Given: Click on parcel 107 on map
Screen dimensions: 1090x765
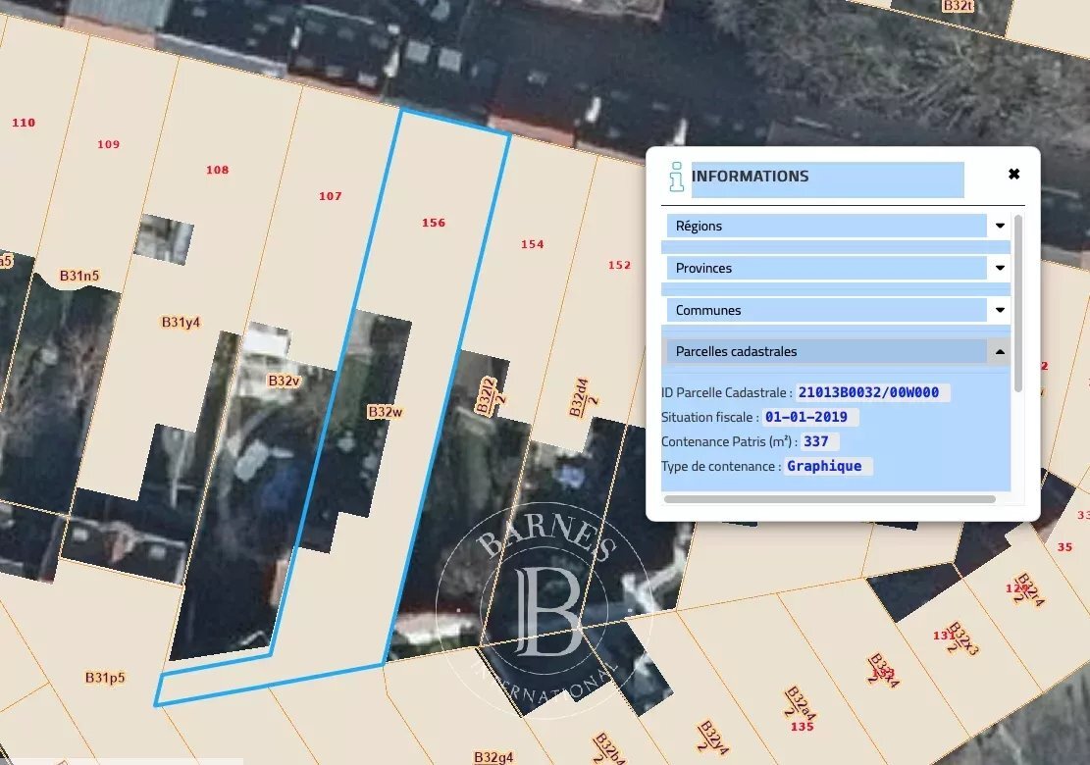Looking at the screenshot, I should [330, 196].
